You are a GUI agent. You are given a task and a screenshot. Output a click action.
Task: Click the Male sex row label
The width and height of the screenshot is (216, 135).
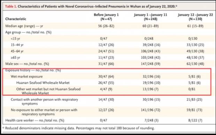click(x=27, y=64)
